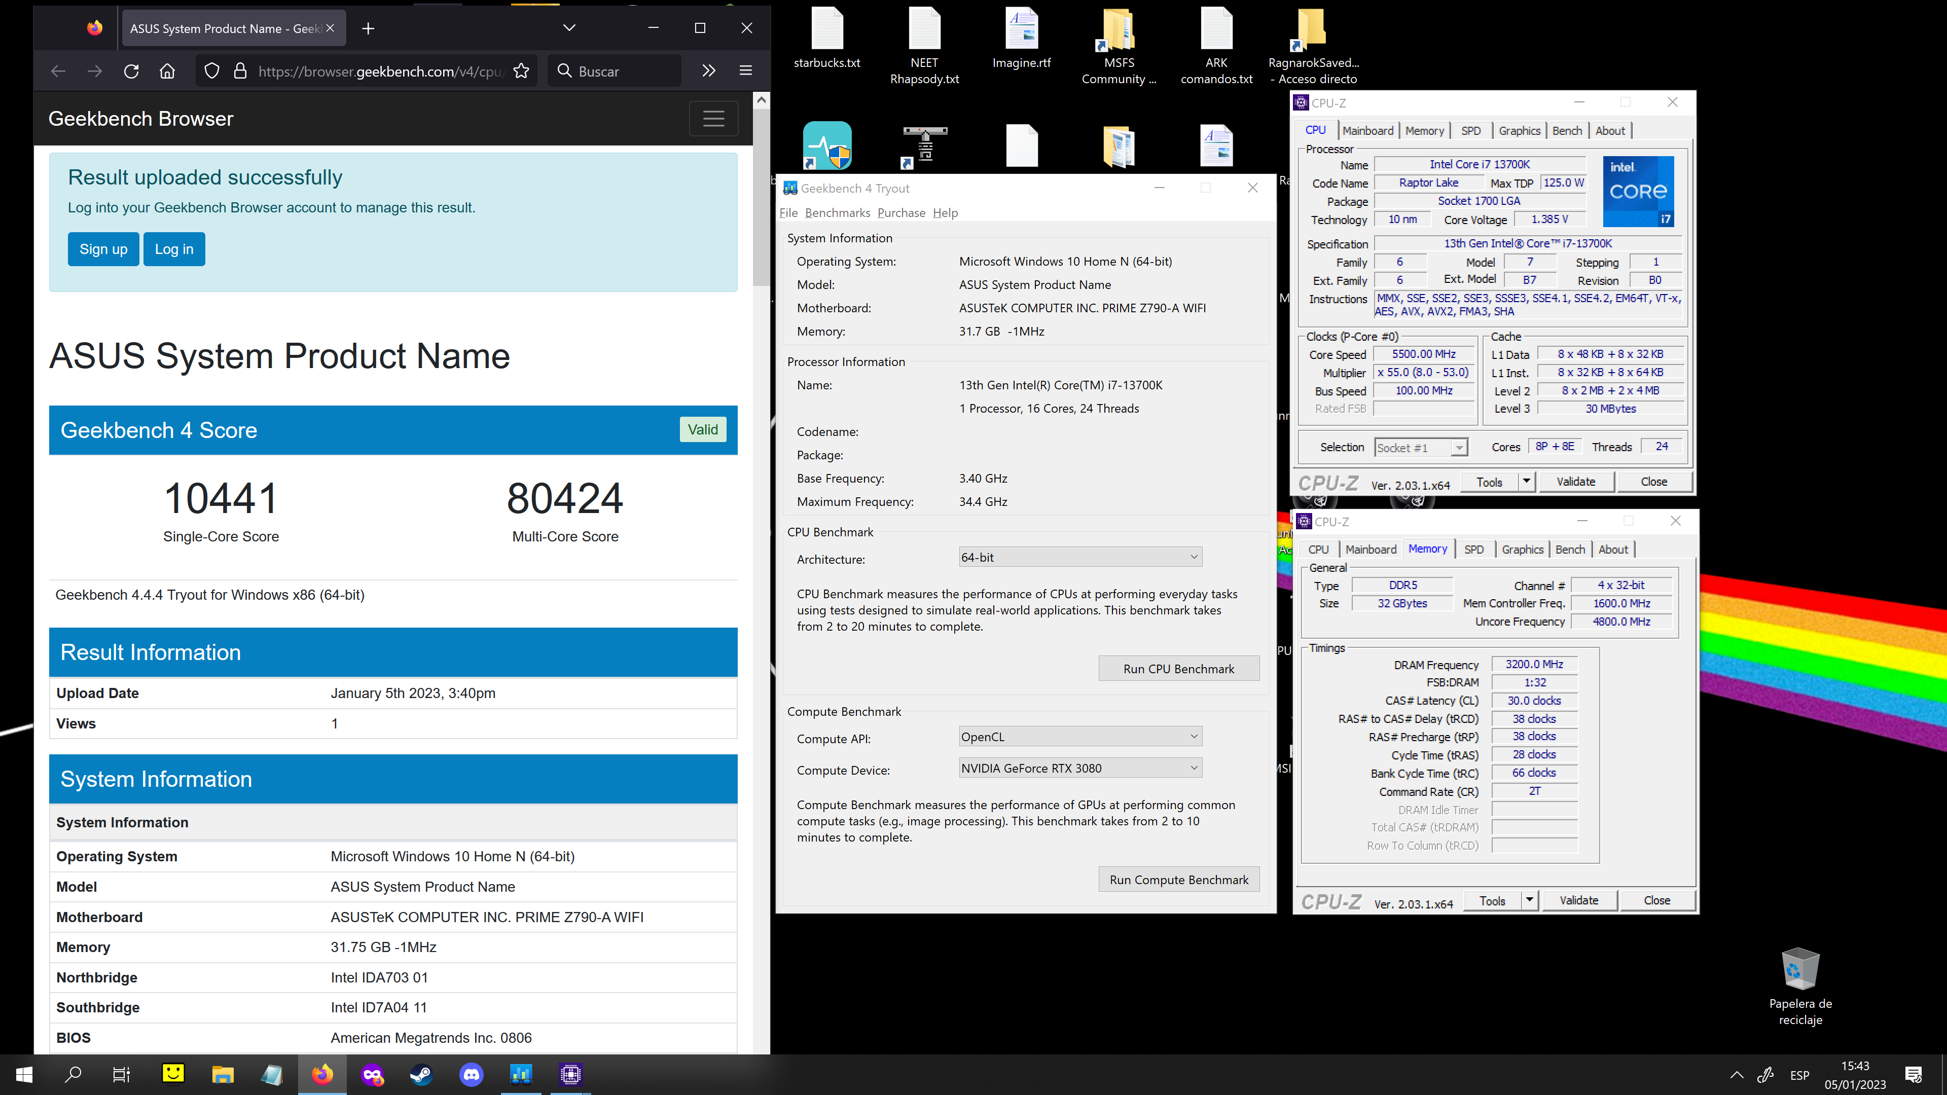Select Papelera de reciclaje icon
The width and height of the screenshot is (1947, 1095).
[1800, 986]
